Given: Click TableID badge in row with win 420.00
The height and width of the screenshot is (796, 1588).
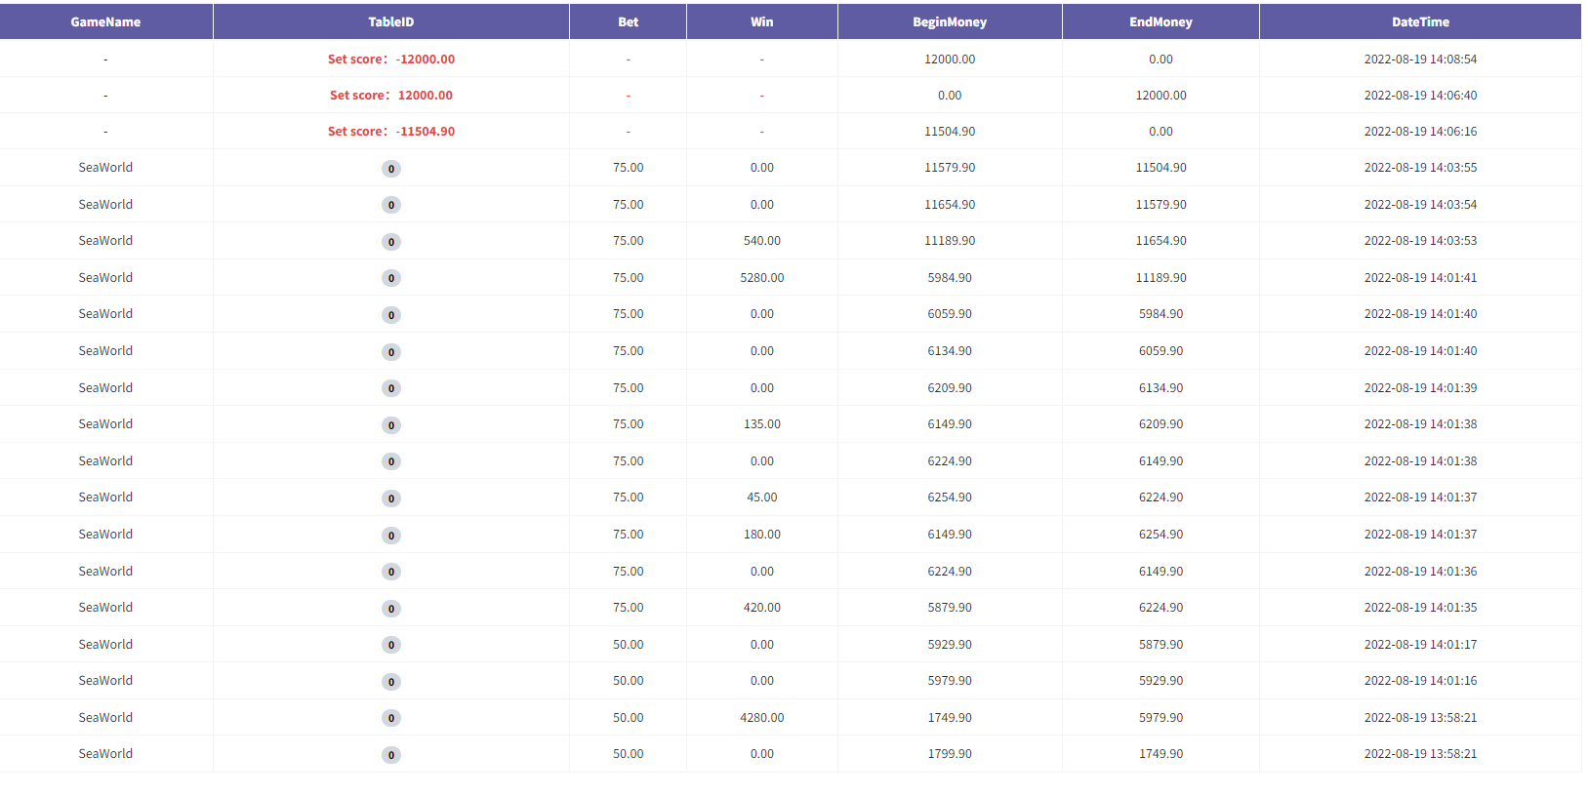Looking at the screenshot, I should (391, 609).
